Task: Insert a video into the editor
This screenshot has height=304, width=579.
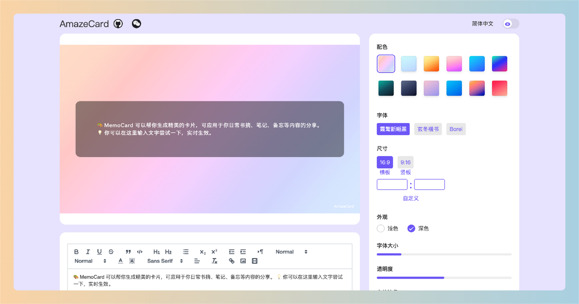Action: click(255, 261)
